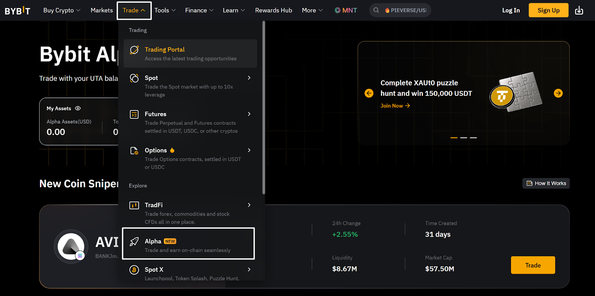This screenshot has width=595, height=296.
Task: Click the Options flame hot icon
Action: coord(172,150)
